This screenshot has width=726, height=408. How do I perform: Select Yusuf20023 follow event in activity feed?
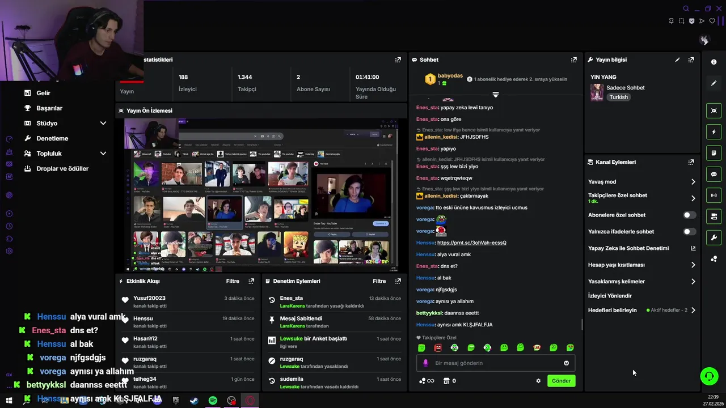click(188, 302)
